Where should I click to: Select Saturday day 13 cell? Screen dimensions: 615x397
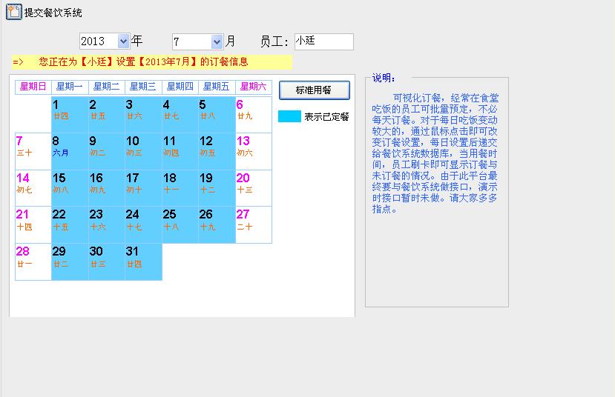(254, 152)
